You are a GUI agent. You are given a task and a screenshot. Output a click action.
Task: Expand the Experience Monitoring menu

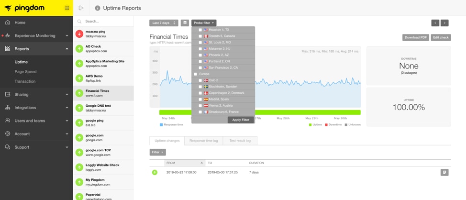click(x=67, y=36)
